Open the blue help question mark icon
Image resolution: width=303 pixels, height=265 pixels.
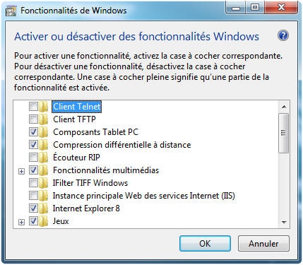point(283,36)
